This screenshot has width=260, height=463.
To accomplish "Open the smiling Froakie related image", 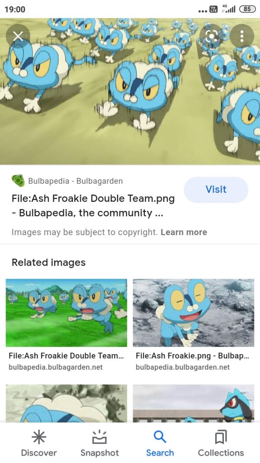I will pyautogui.click(x=193, y=313).
